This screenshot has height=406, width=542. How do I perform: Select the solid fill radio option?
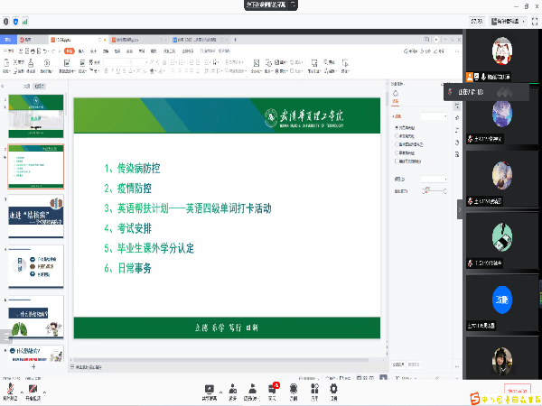click(x=396, y=127)
